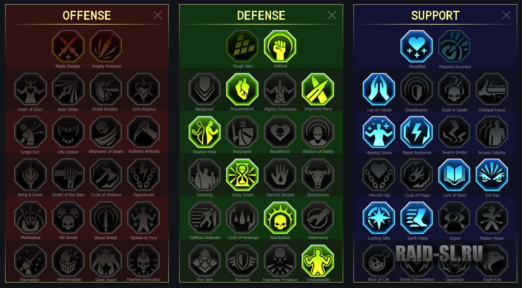
Task: Choose the Spirit Haste boot mastery
Action: click(x=417, y=218)
